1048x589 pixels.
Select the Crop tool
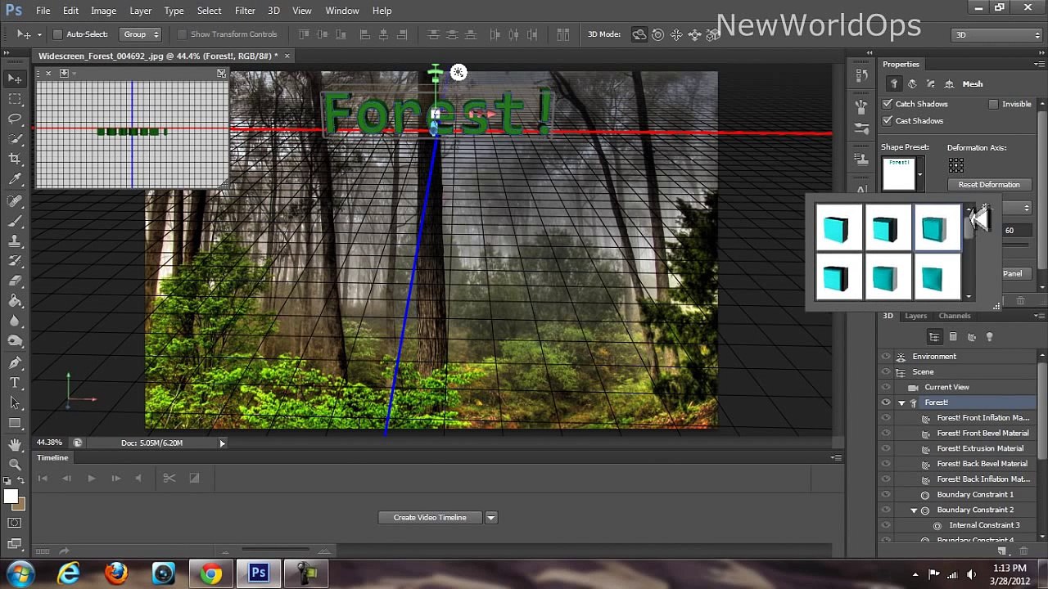tap(15, 160)
